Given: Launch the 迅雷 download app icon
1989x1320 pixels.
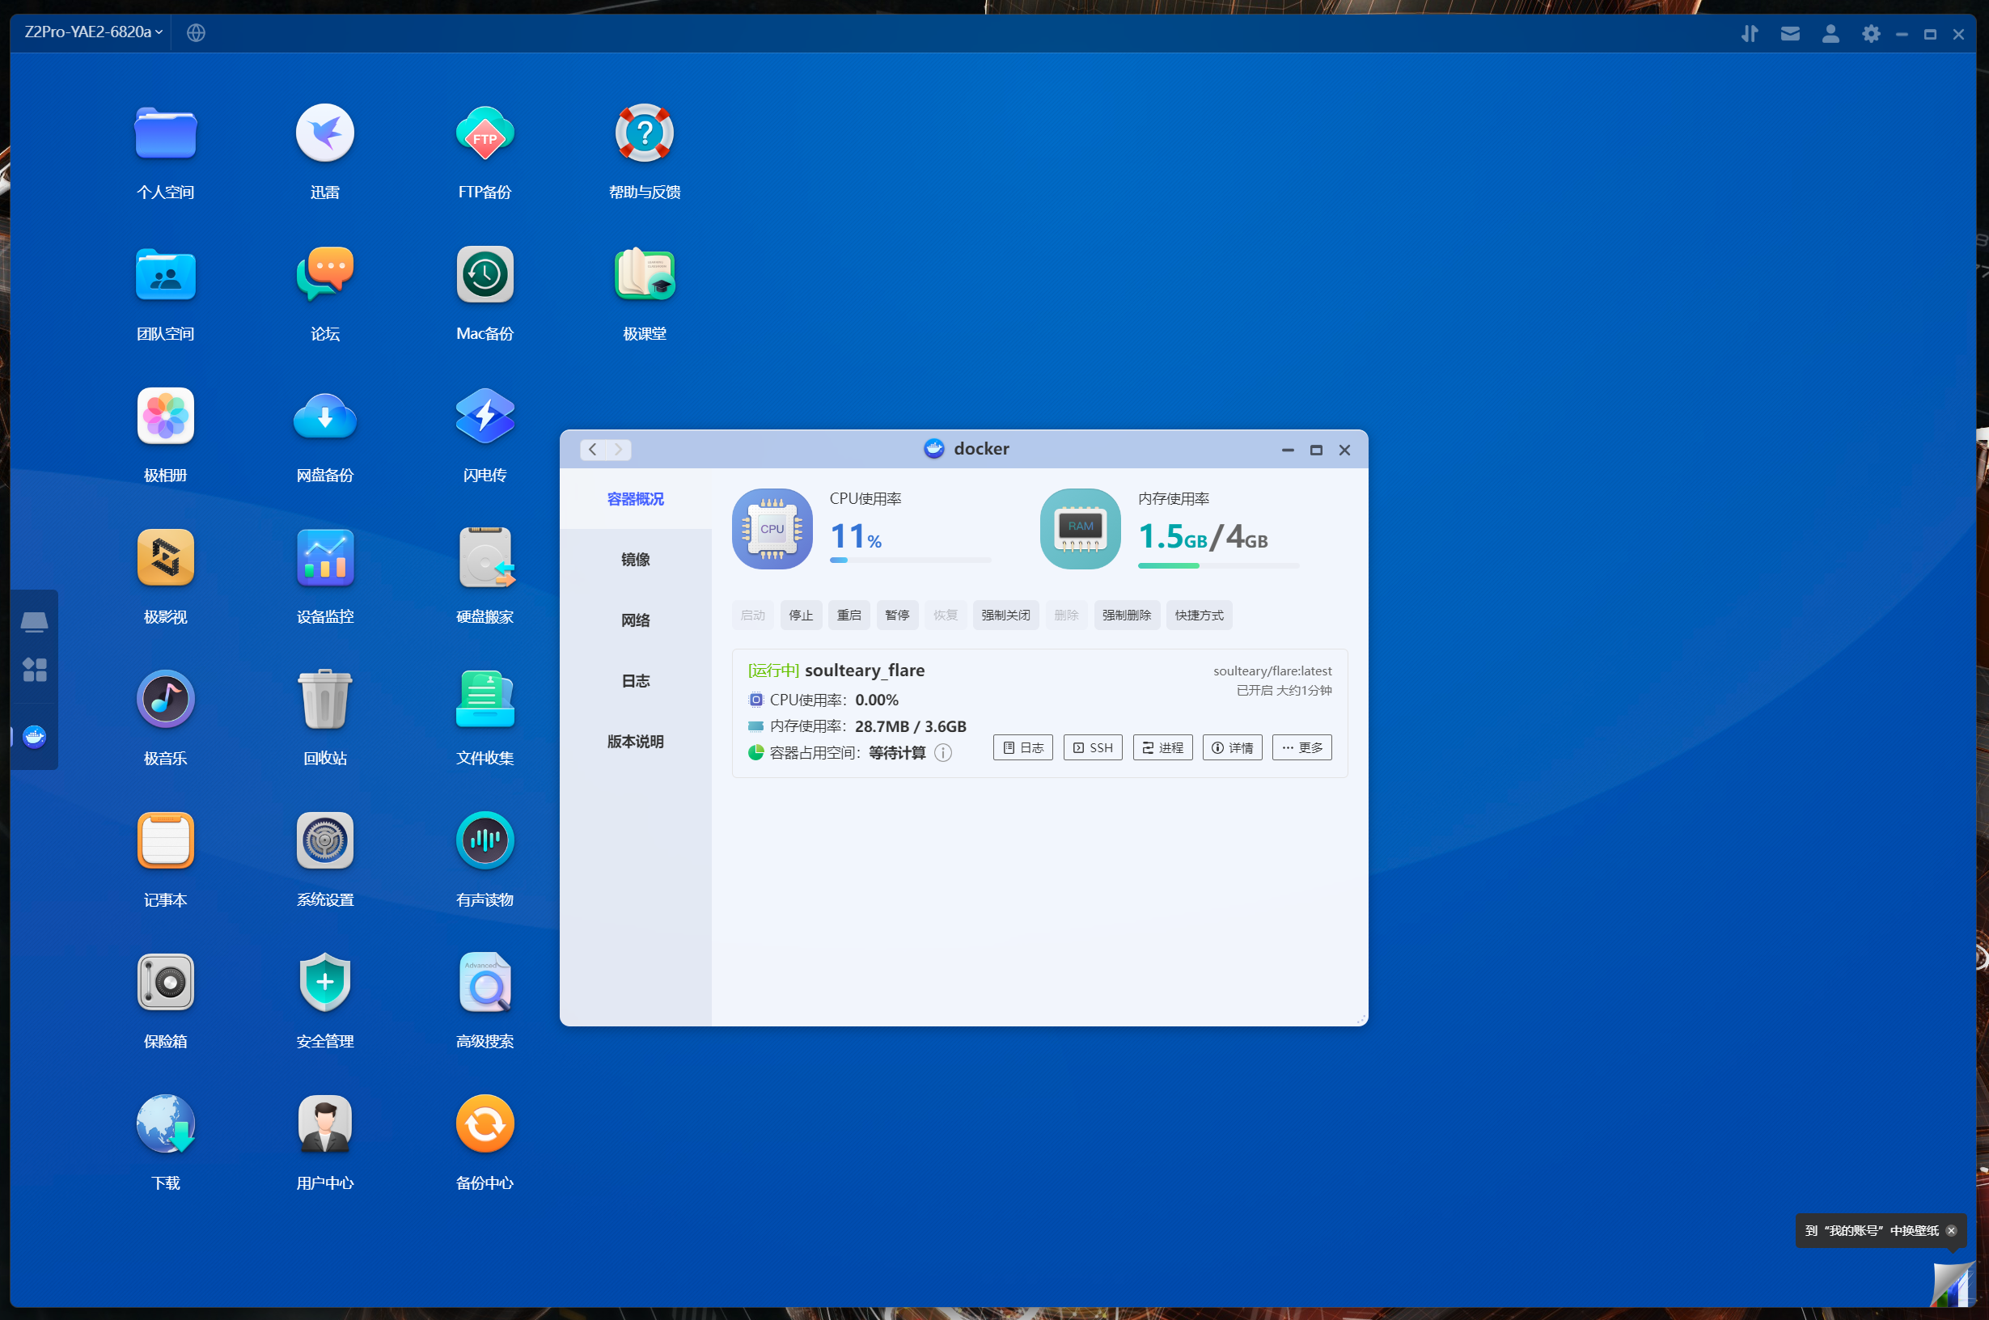Looking at the screenshot, I should pos(325,133).
